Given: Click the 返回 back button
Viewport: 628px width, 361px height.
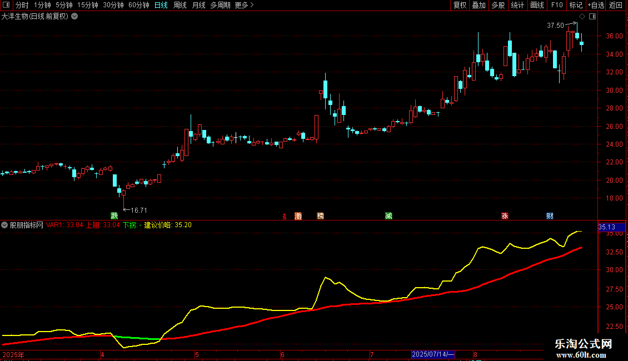Looking at the screenshot, I should coord(616,5).
